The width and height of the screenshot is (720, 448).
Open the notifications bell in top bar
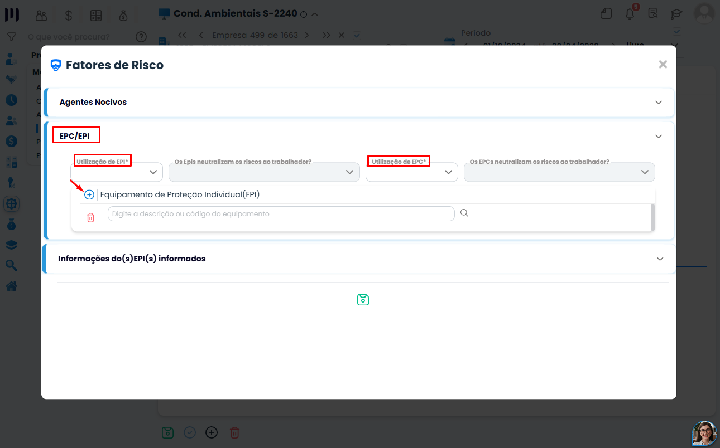(630, 13)
